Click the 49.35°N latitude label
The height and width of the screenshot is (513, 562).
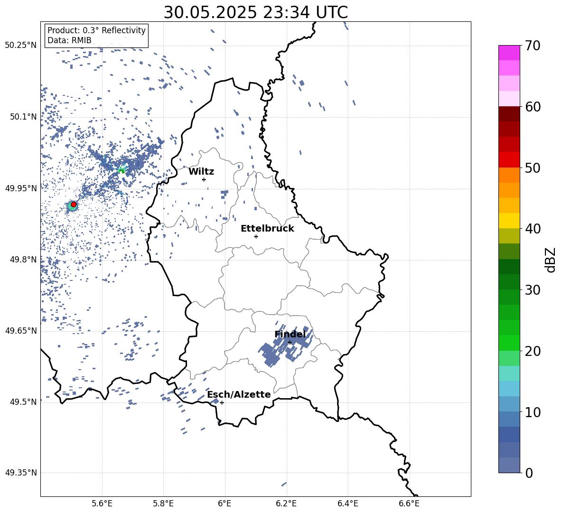tap(21, 473)
